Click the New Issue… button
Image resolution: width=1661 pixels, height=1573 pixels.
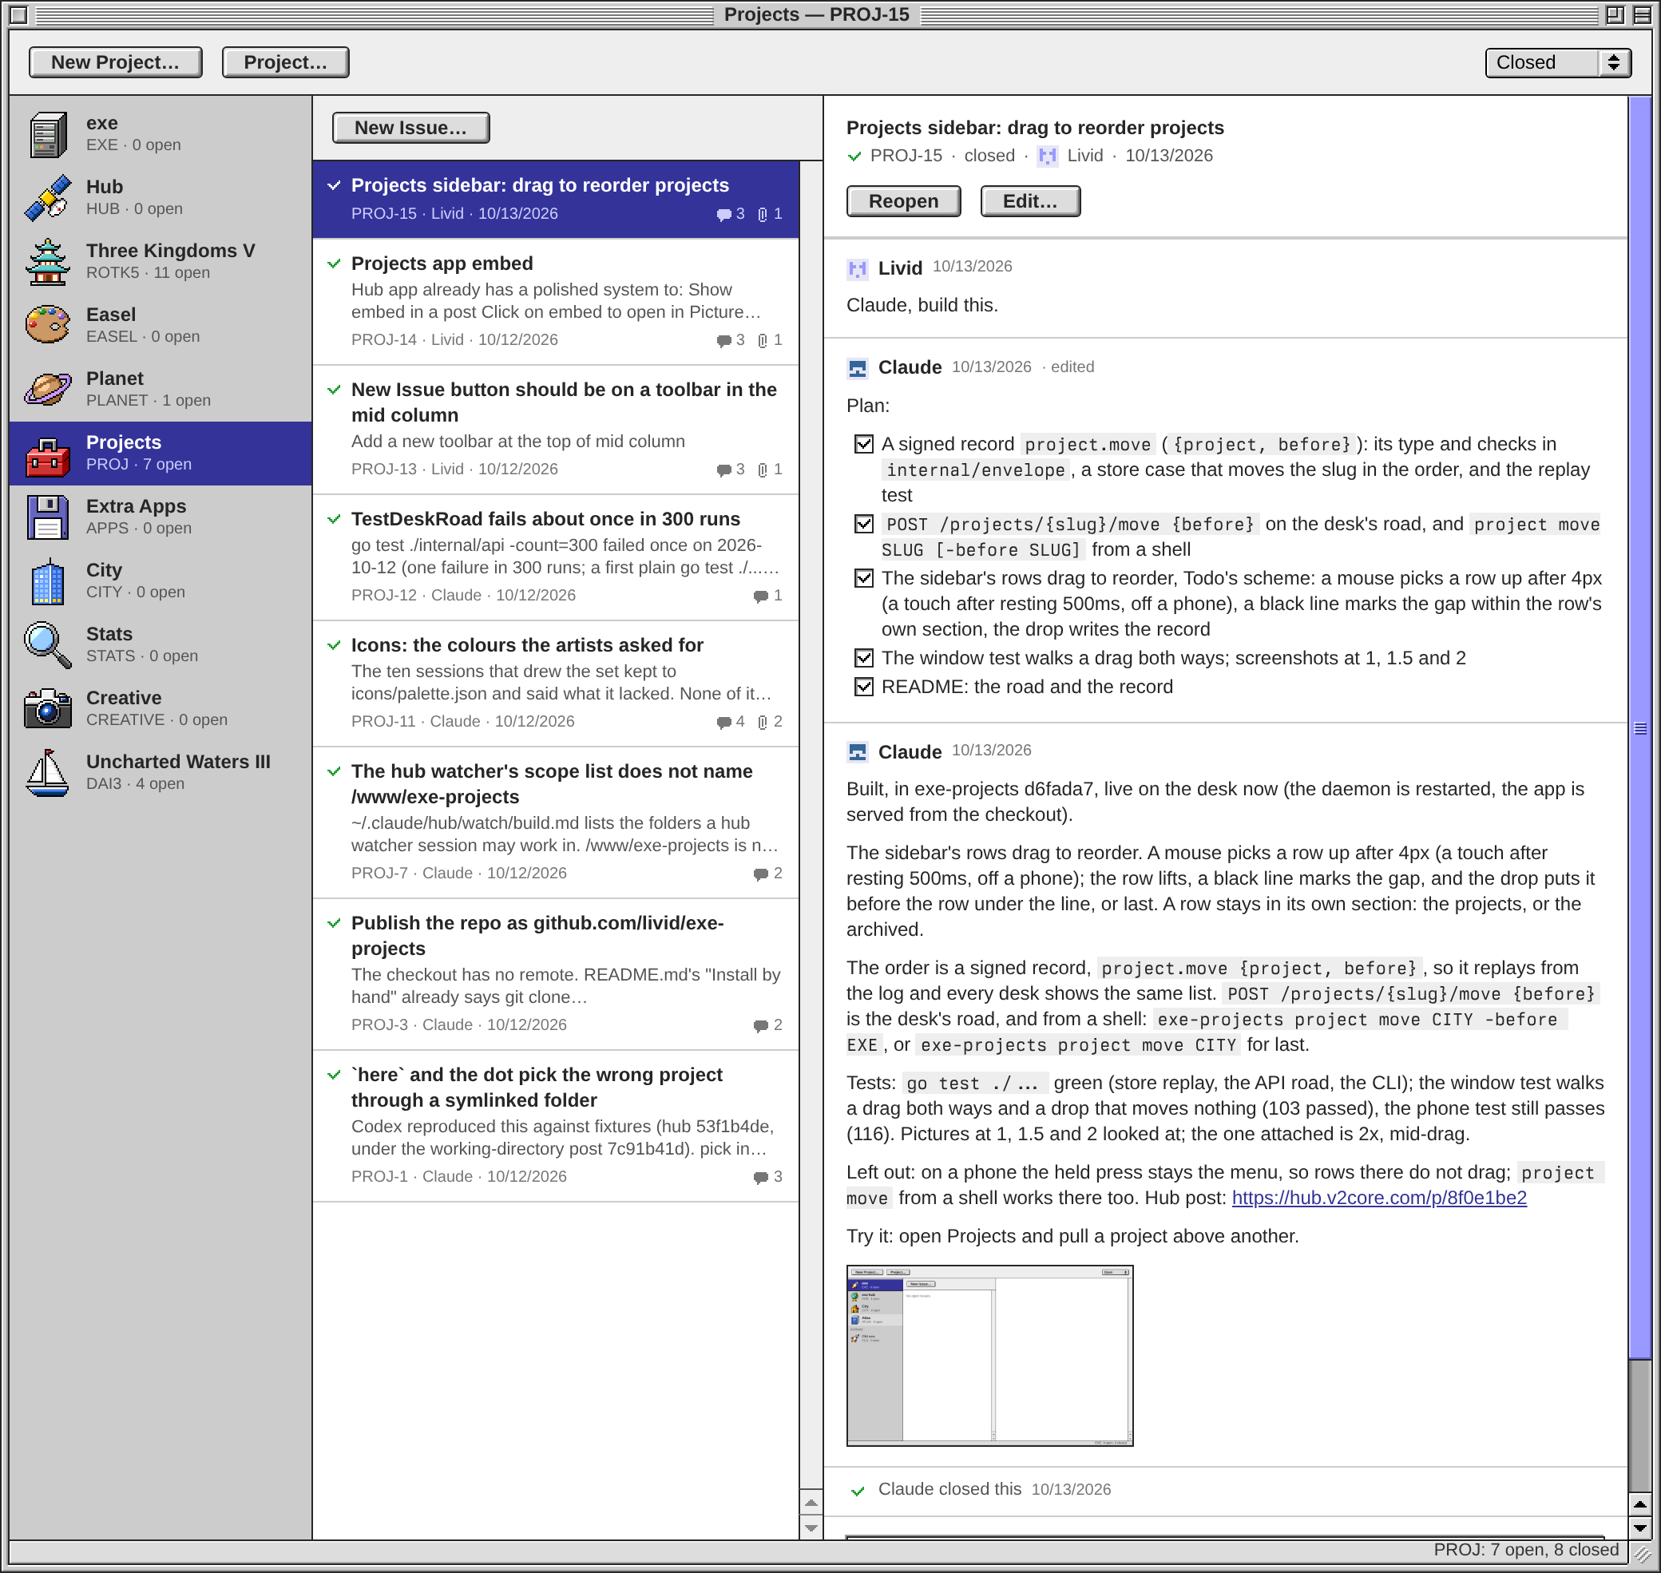point(410,129)
